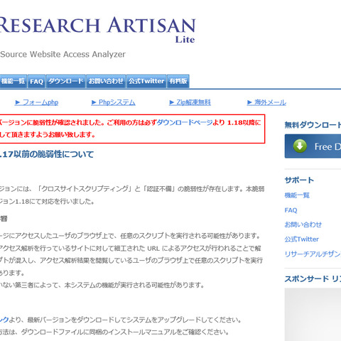Click the sponsored ad box in the sidebar

313,315
